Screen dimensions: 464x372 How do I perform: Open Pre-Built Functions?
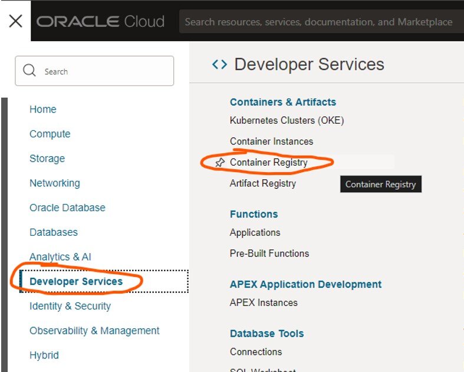(269, 254)
